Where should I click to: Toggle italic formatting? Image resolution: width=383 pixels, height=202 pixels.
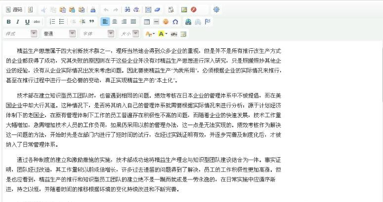point(18,22)
